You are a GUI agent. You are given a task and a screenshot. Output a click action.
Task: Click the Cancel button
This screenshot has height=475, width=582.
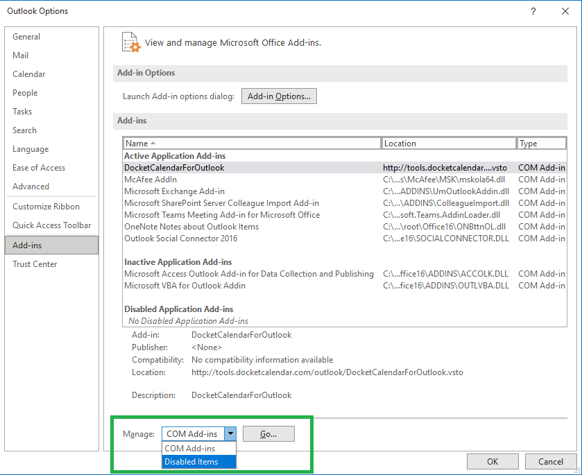[551, 462]
